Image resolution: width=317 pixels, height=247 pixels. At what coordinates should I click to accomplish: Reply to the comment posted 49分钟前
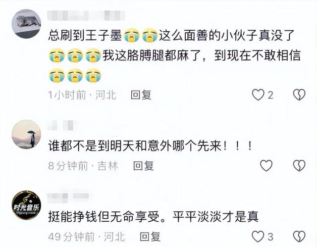tap(150, 237)
